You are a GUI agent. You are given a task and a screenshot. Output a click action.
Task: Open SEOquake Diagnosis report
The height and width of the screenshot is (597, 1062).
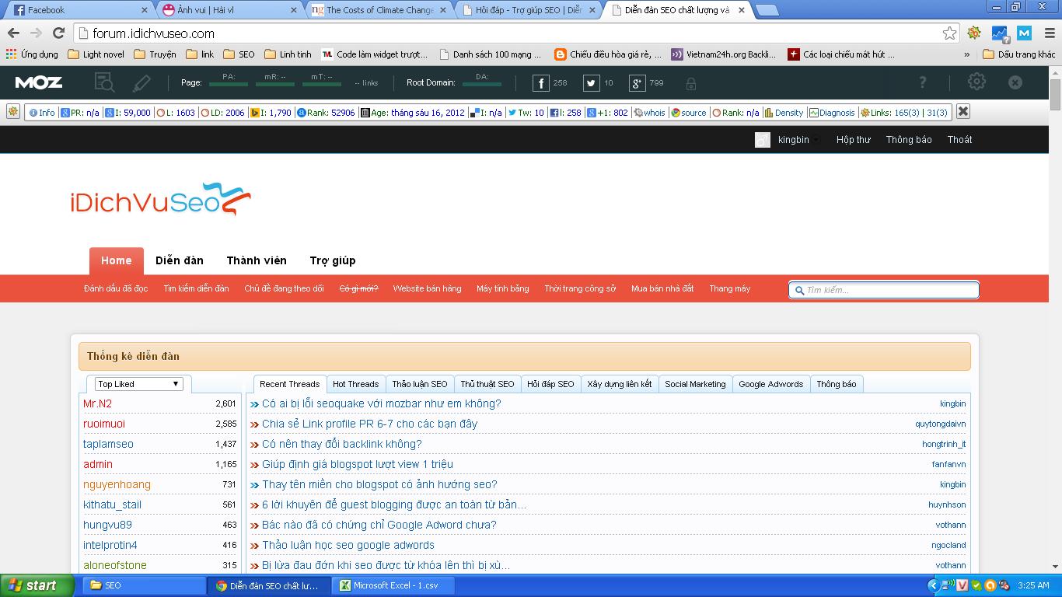[832, 113]
